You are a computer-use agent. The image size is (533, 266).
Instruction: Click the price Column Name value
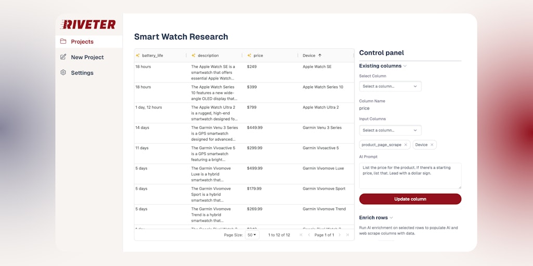point(364,109)
